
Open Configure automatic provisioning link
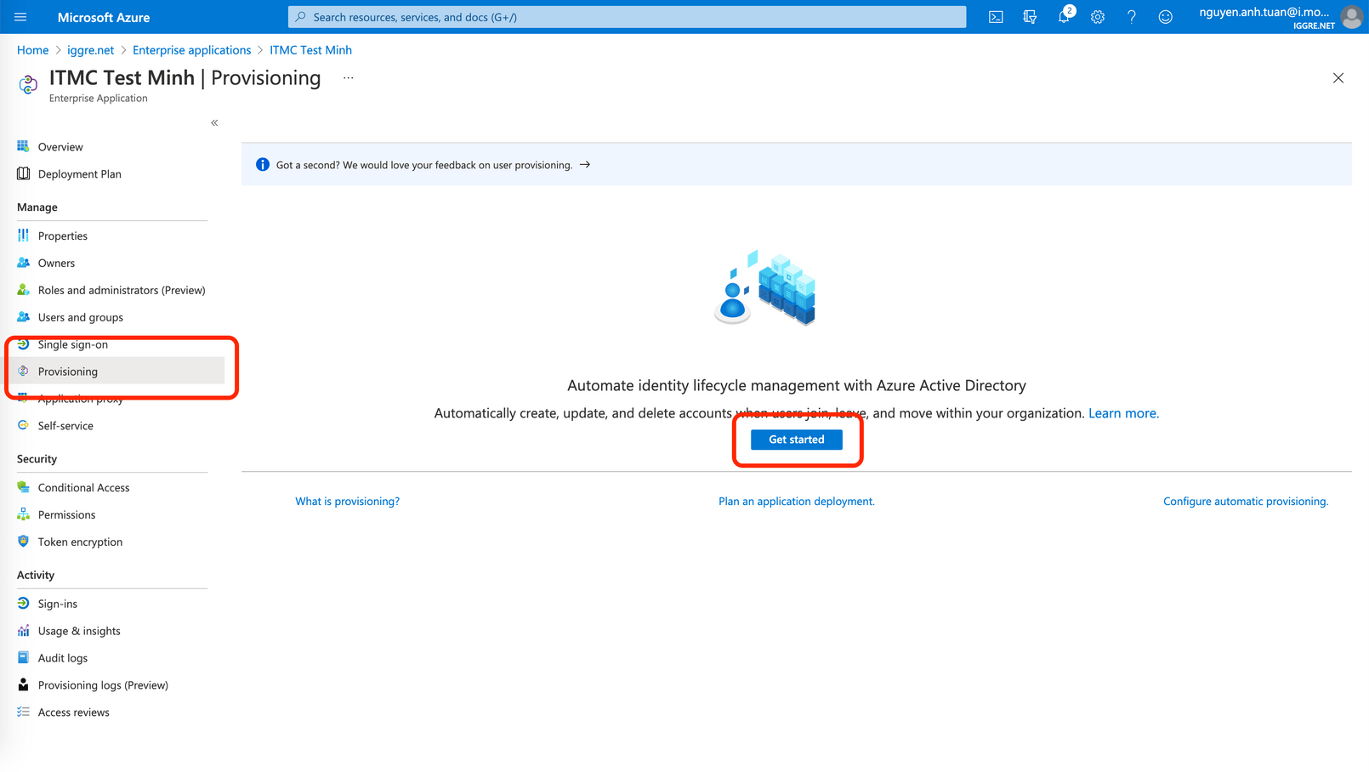1246,502
